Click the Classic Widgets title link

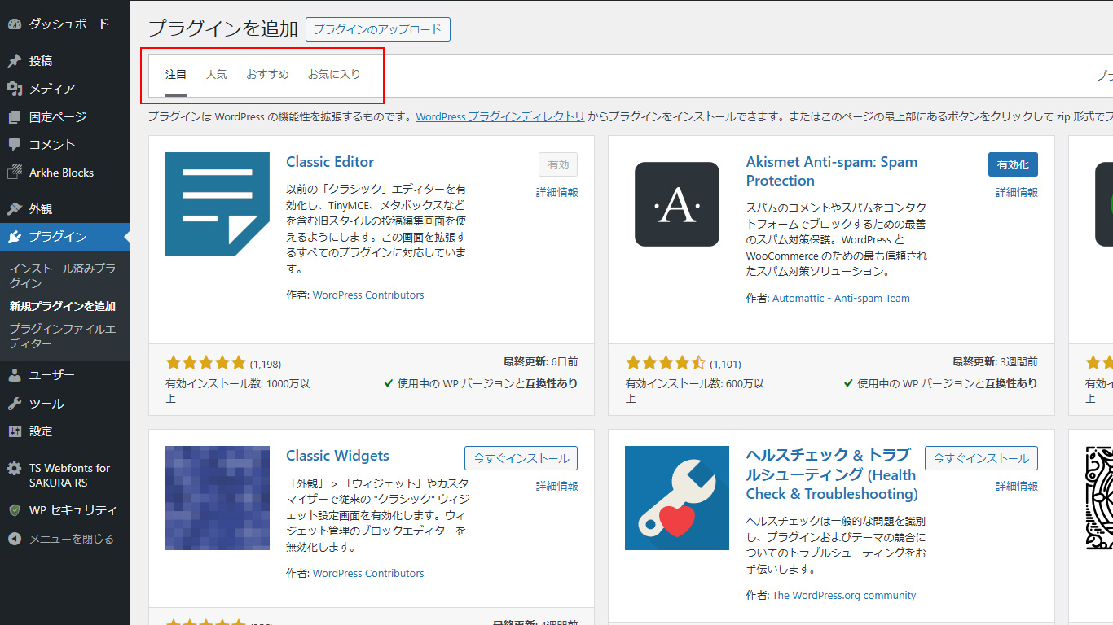pyautogui.click(x=337, y=456)
